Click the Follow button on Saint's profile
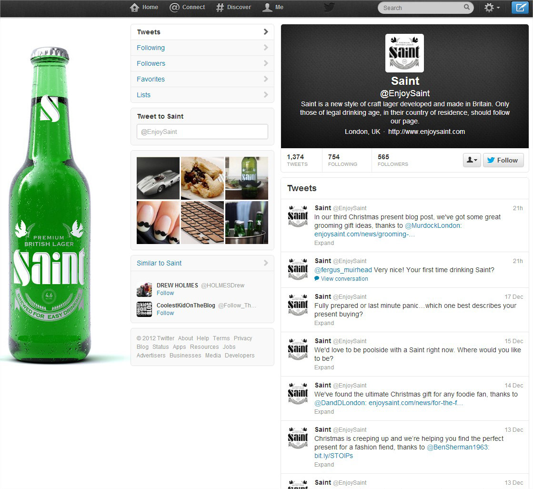Viewport: 533px width, 489px height. pos(503,160)
